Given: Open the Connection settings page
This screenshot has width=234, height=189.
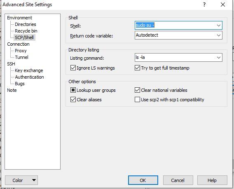Looking at the screenshot, I should [18, 44].
